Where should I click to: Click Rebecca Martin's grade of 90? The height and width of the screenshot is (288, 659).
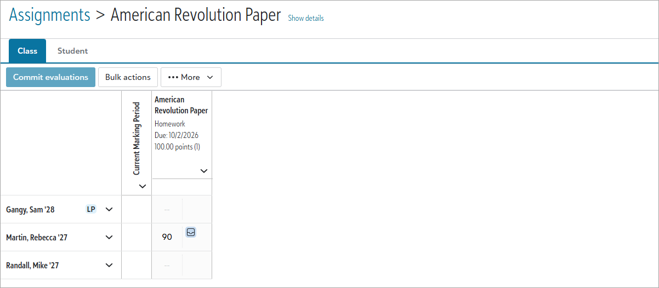tap(167, 237)
